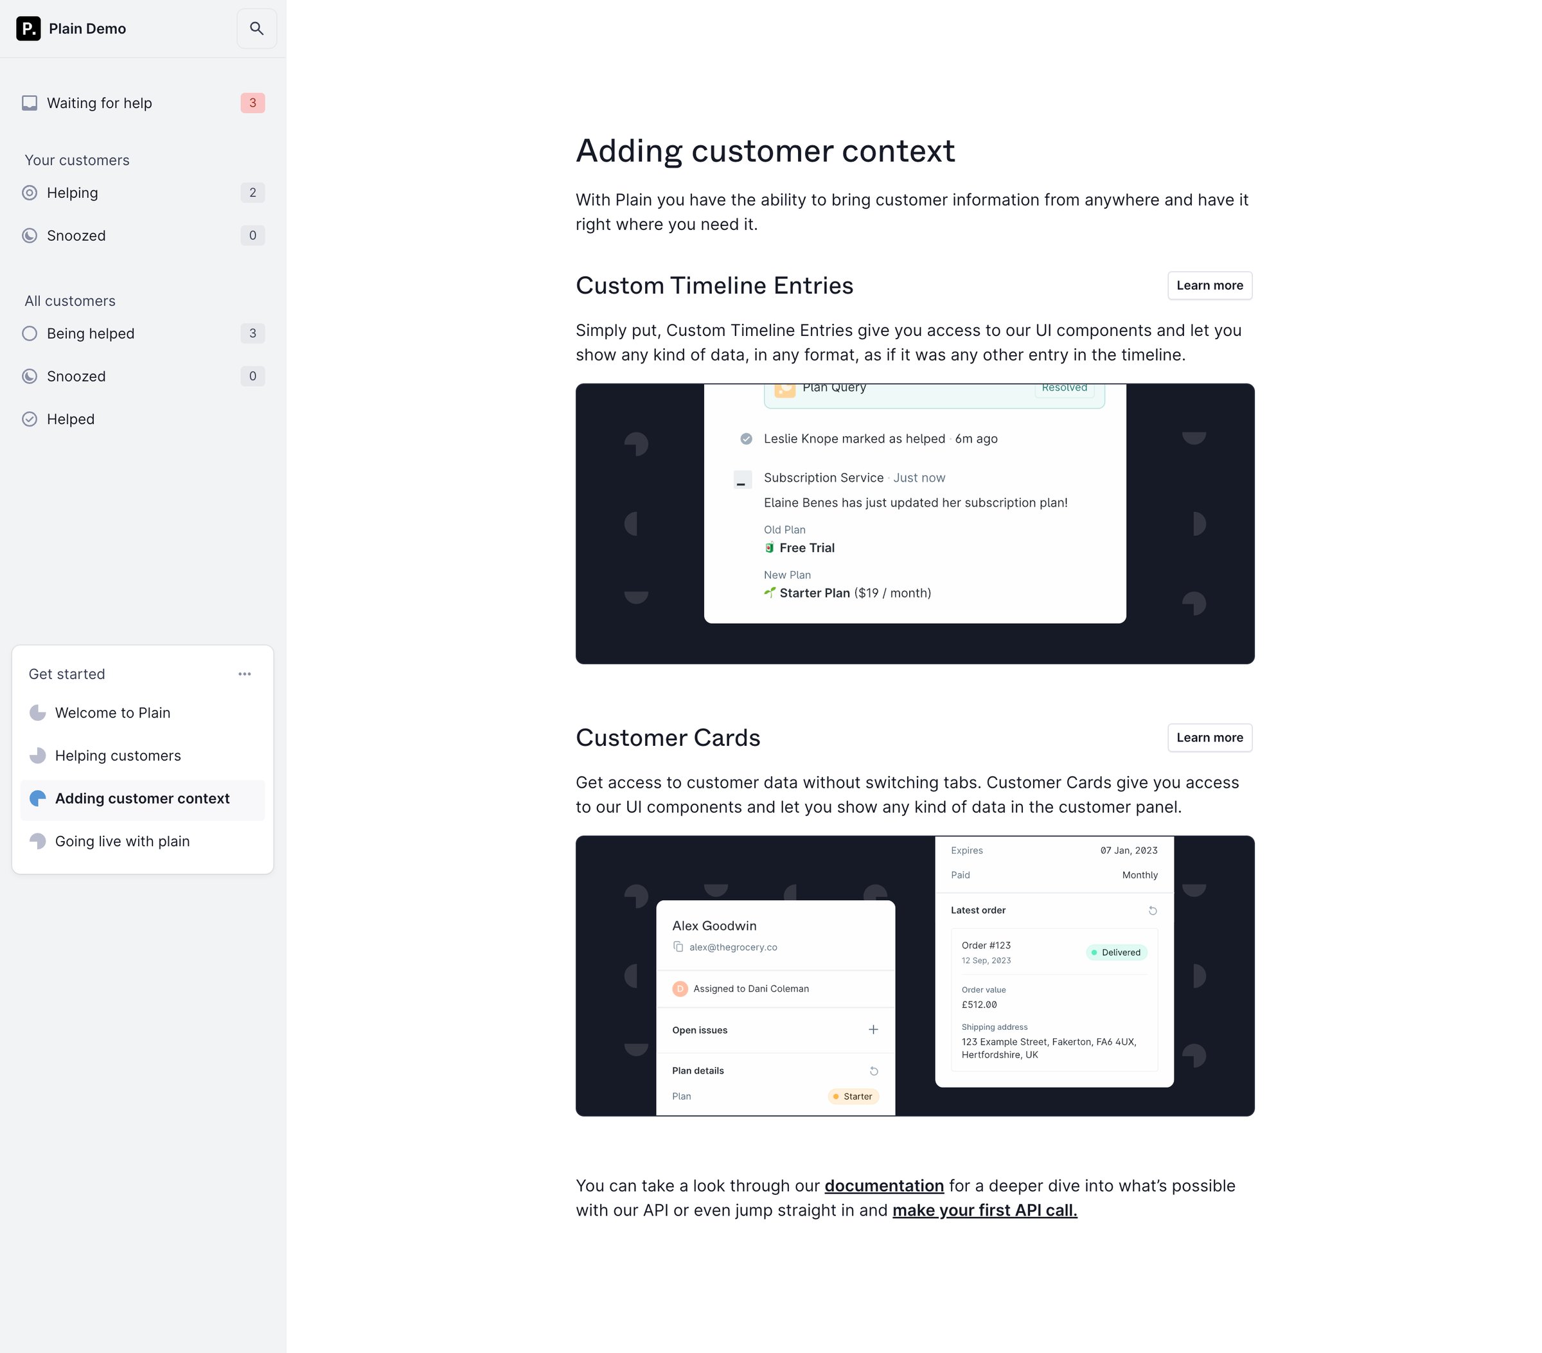Click the Waiting for help inbox icon

click(x=30, y=103)
